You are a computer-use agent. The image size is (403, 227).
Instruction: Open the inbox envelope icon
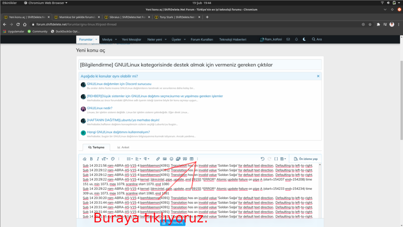(288, 39)
